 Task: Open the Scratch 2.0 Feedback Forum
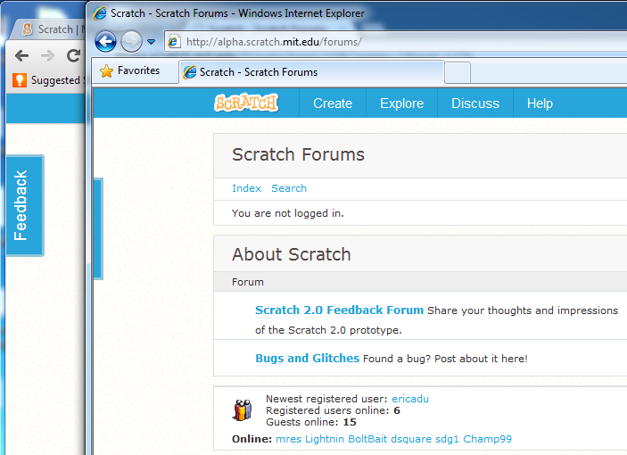(339, 310)
